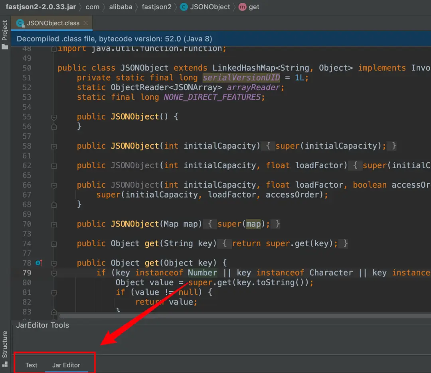431x373 pixels.
Task: Click the arrayReader field name
Action: tap(253, 88)
